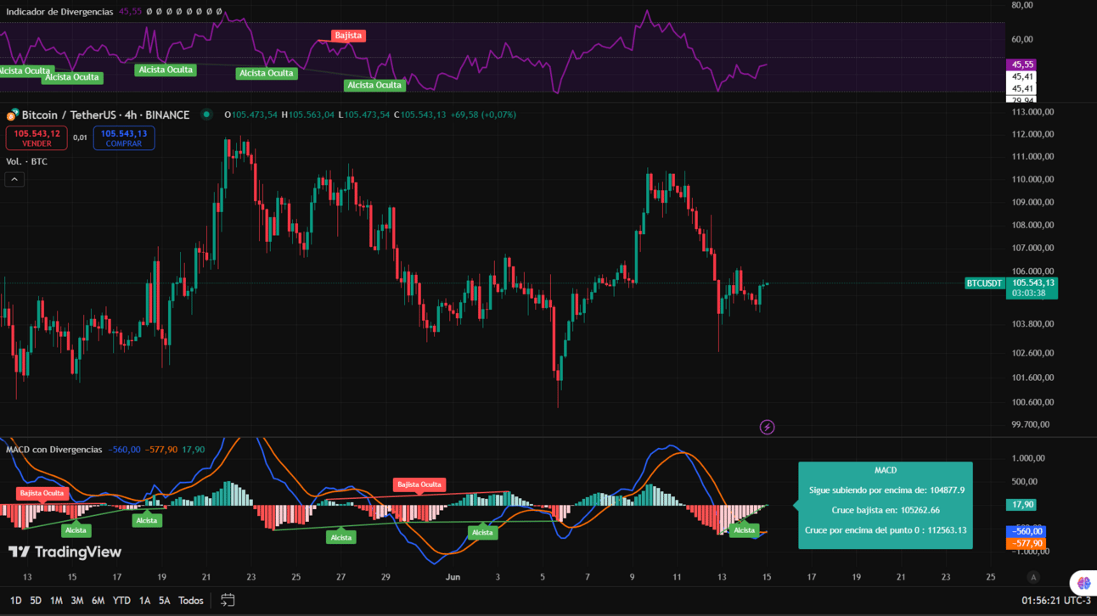The image size is (1097, 616).
Task: Click the green market status dot
Action: 206,115
